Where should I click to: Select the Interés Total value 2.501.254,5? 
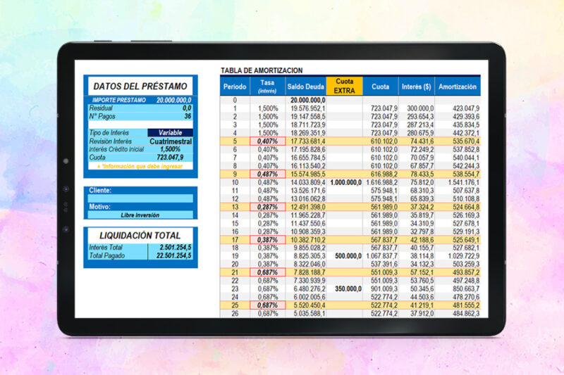[175, 247]
